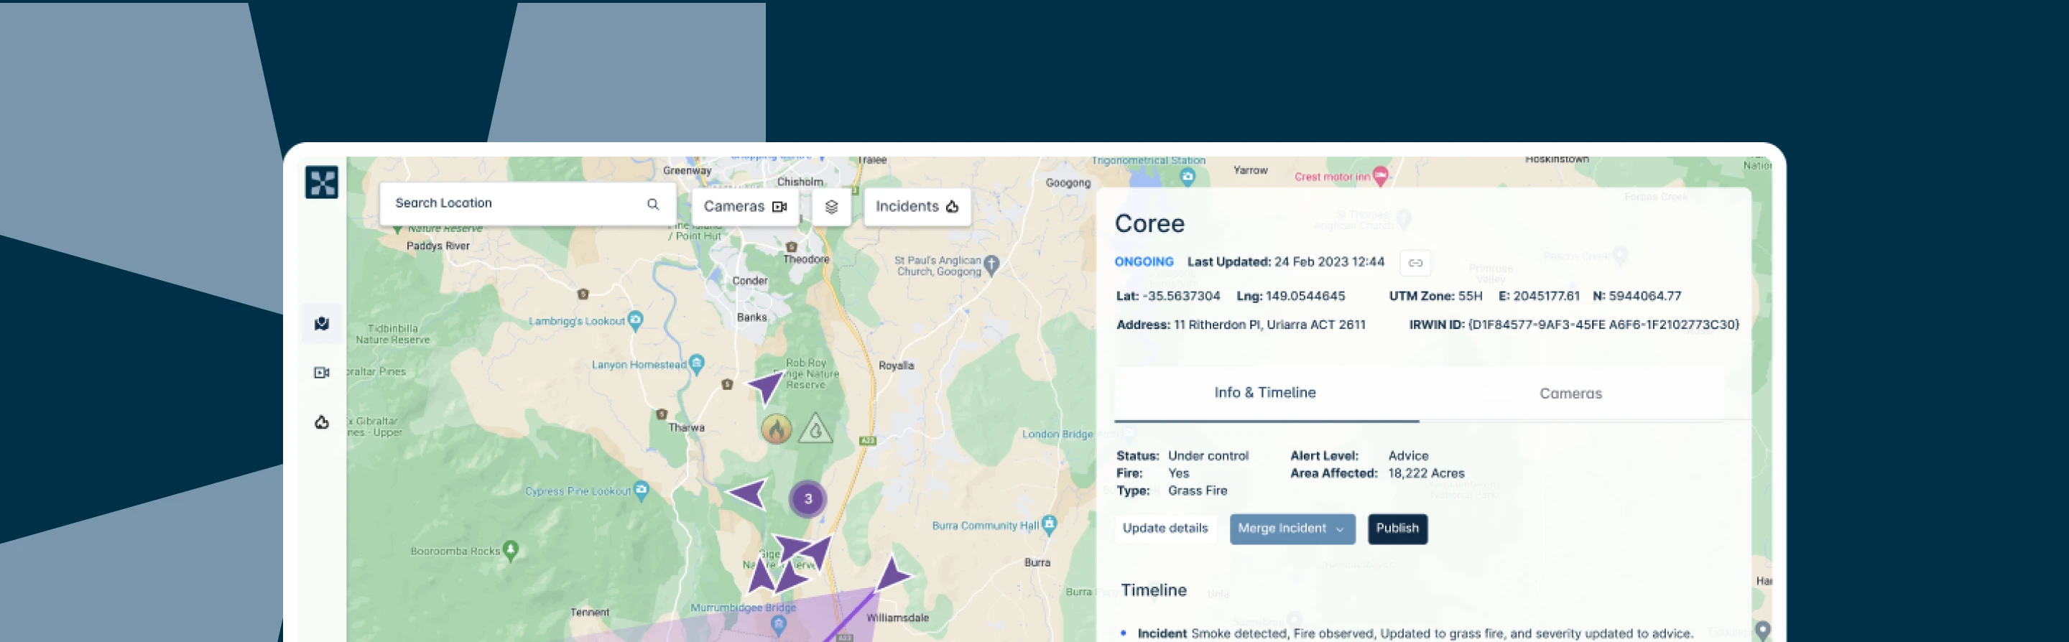The height and width of the screenshot is (642, 2069).
Task: Open the cluster marker labeled 3
Action: pos(808,498)
